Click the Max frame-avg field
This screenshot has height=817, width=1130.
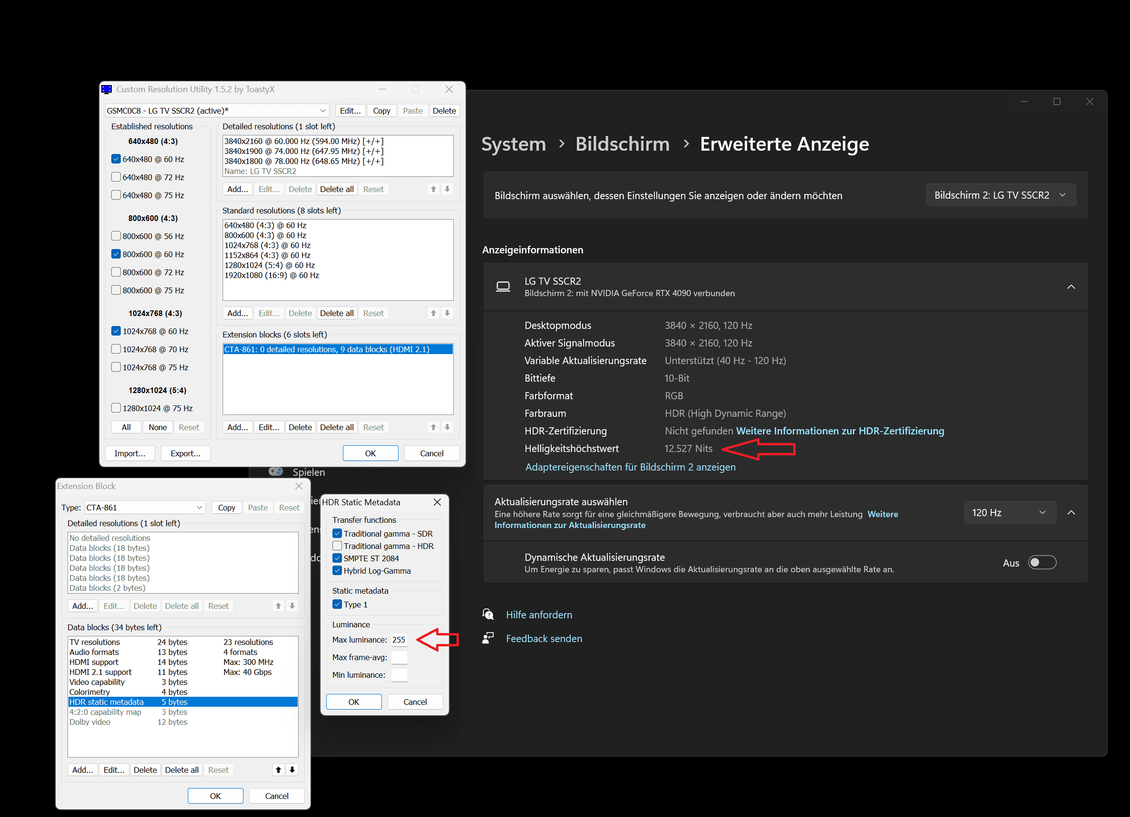[x=399, y=657]
